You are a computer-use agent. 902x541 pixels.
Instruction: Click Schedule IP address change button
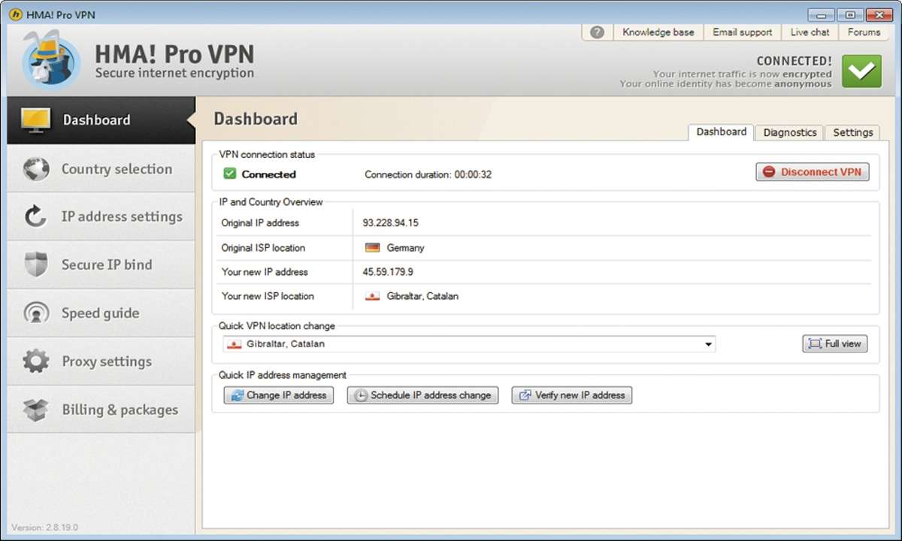pyautogui.click(x=422, y=395)
